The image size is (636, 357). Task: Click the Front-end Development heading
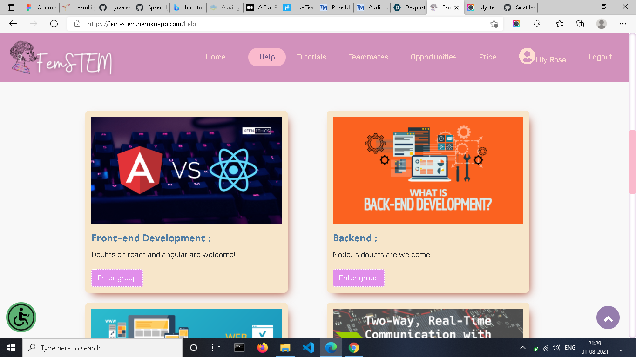pos(151,238)
